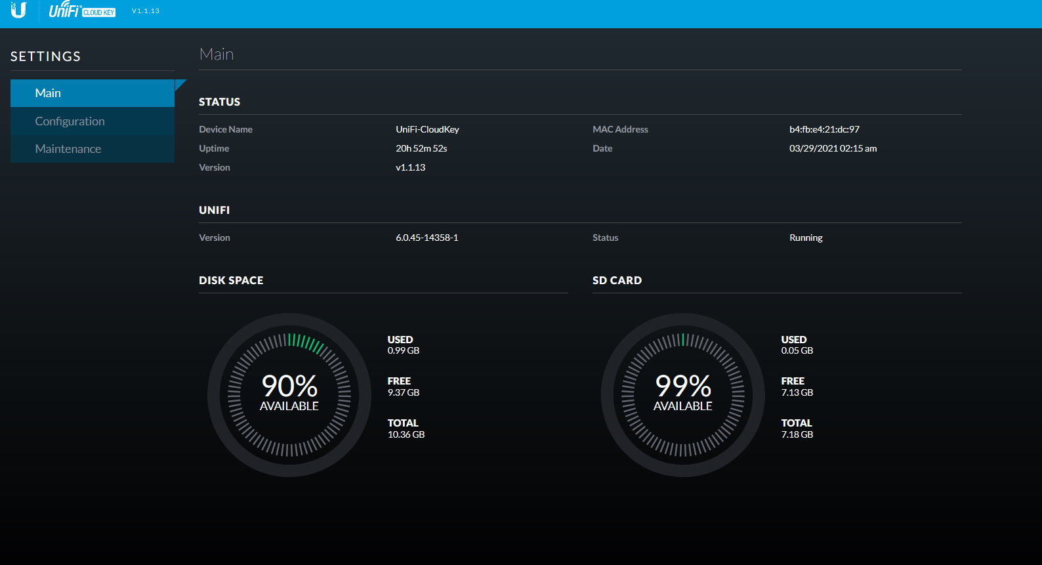Open the Configuration settings page

pyautogui.click(x=93, y=121)
